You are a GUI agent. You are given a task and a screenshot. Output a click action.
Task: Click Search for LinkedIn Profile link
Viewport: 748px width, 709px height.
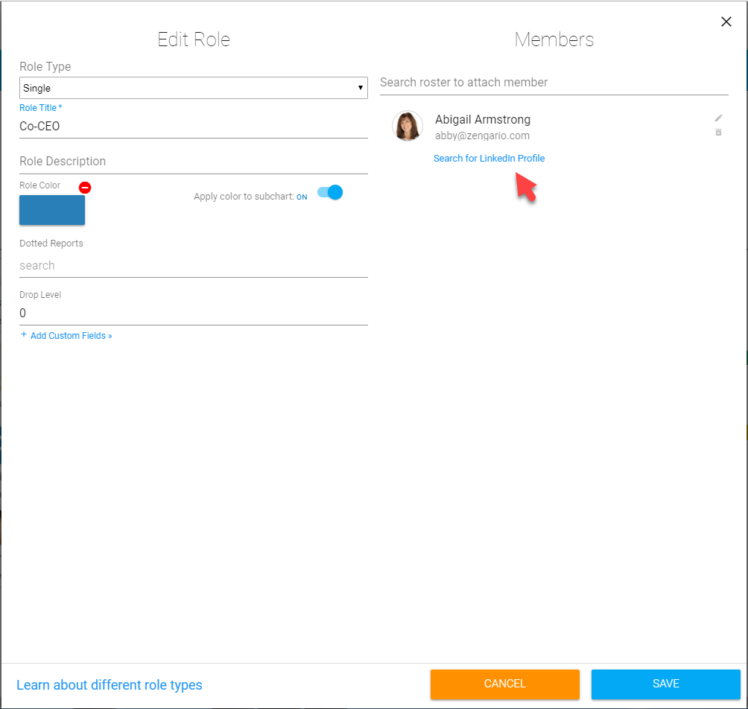(489, 159)
